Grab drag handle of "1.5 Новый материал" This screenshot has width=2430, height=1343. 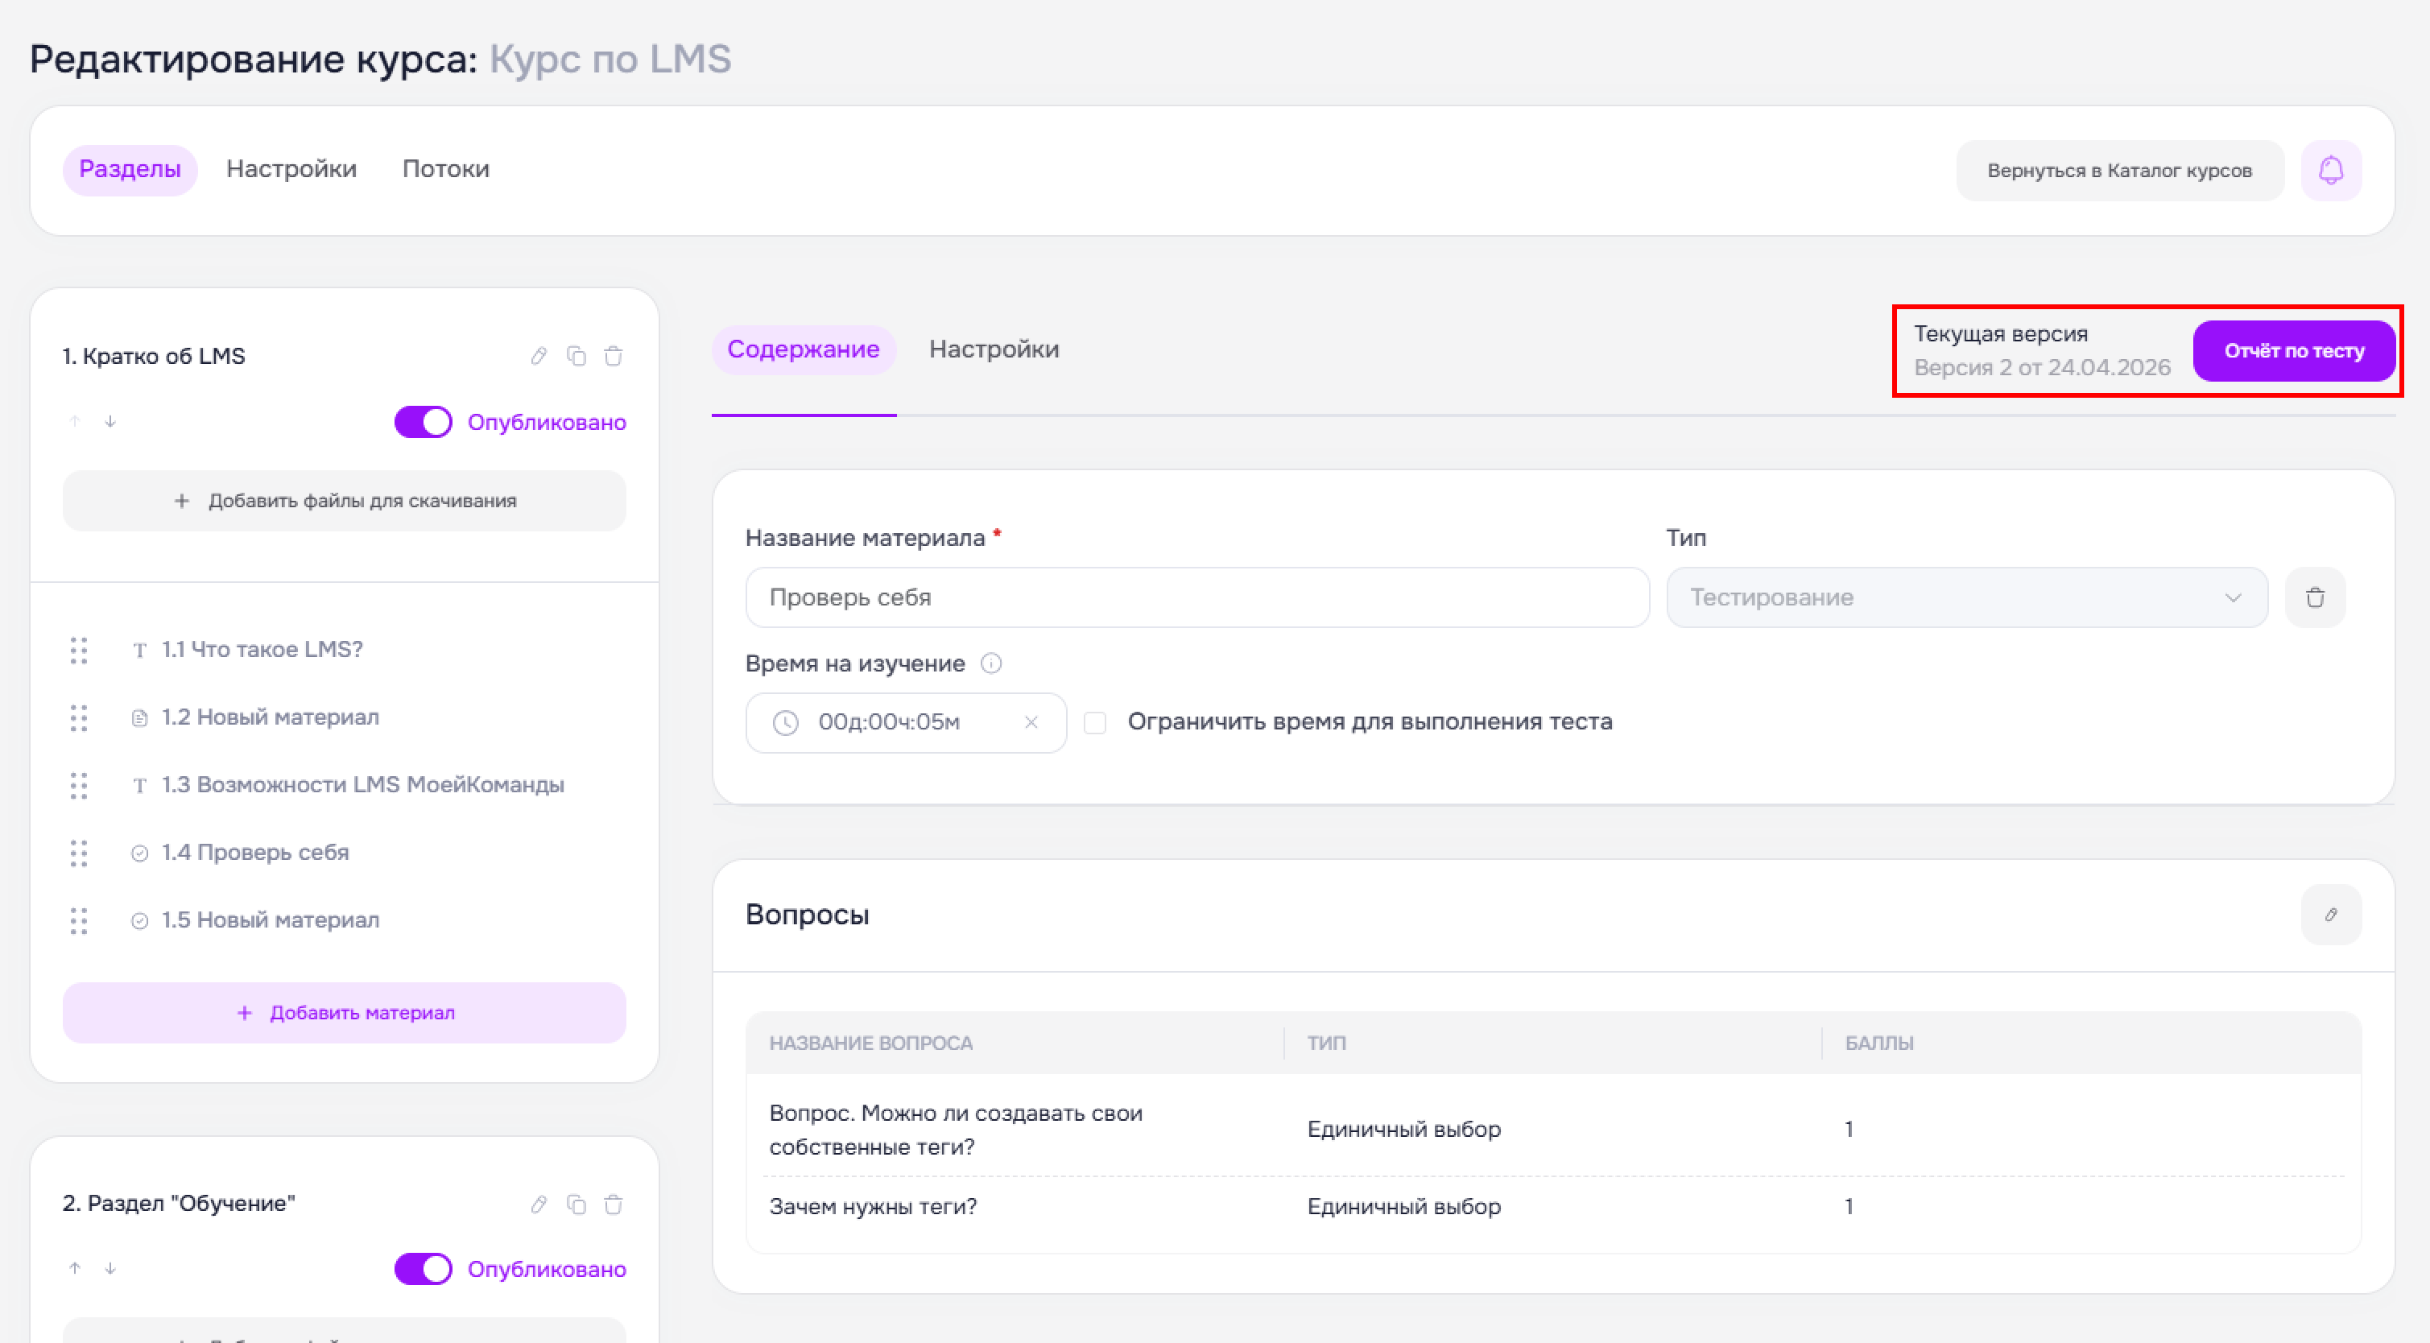[79, 920]
